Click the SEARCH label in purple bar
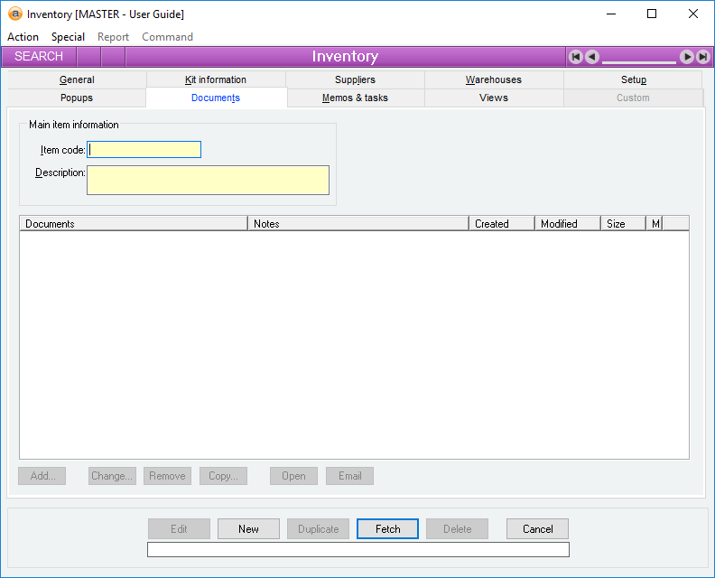 pos(39,57)
